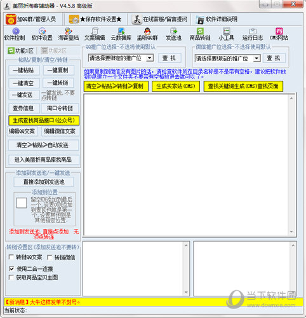This screenshot has width=306, height=318.
Task: Click 一键发送 button
Action: (x=24, y=95)
